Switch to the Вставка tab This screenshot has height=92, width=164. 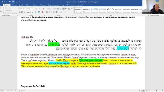click(14, 5)
